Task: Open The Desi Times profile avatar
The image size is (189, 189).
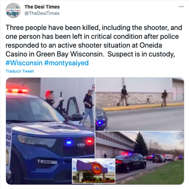Action: [x=13, y=10]
